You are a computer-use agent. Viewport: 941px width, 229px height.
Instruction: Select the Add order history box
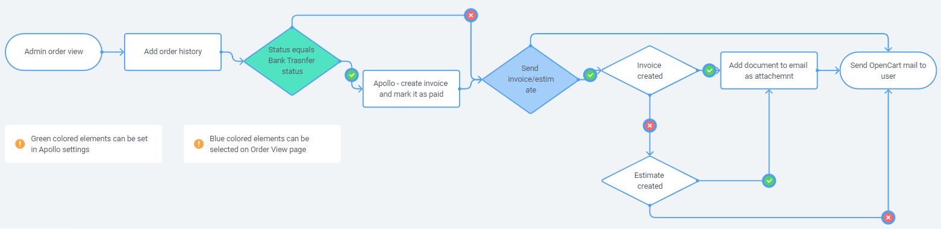point(173,52)
